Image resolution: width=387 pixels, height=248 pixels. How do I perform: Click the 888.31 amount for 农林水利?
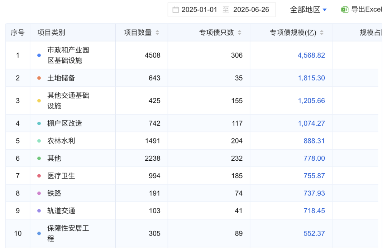point(314,141)
